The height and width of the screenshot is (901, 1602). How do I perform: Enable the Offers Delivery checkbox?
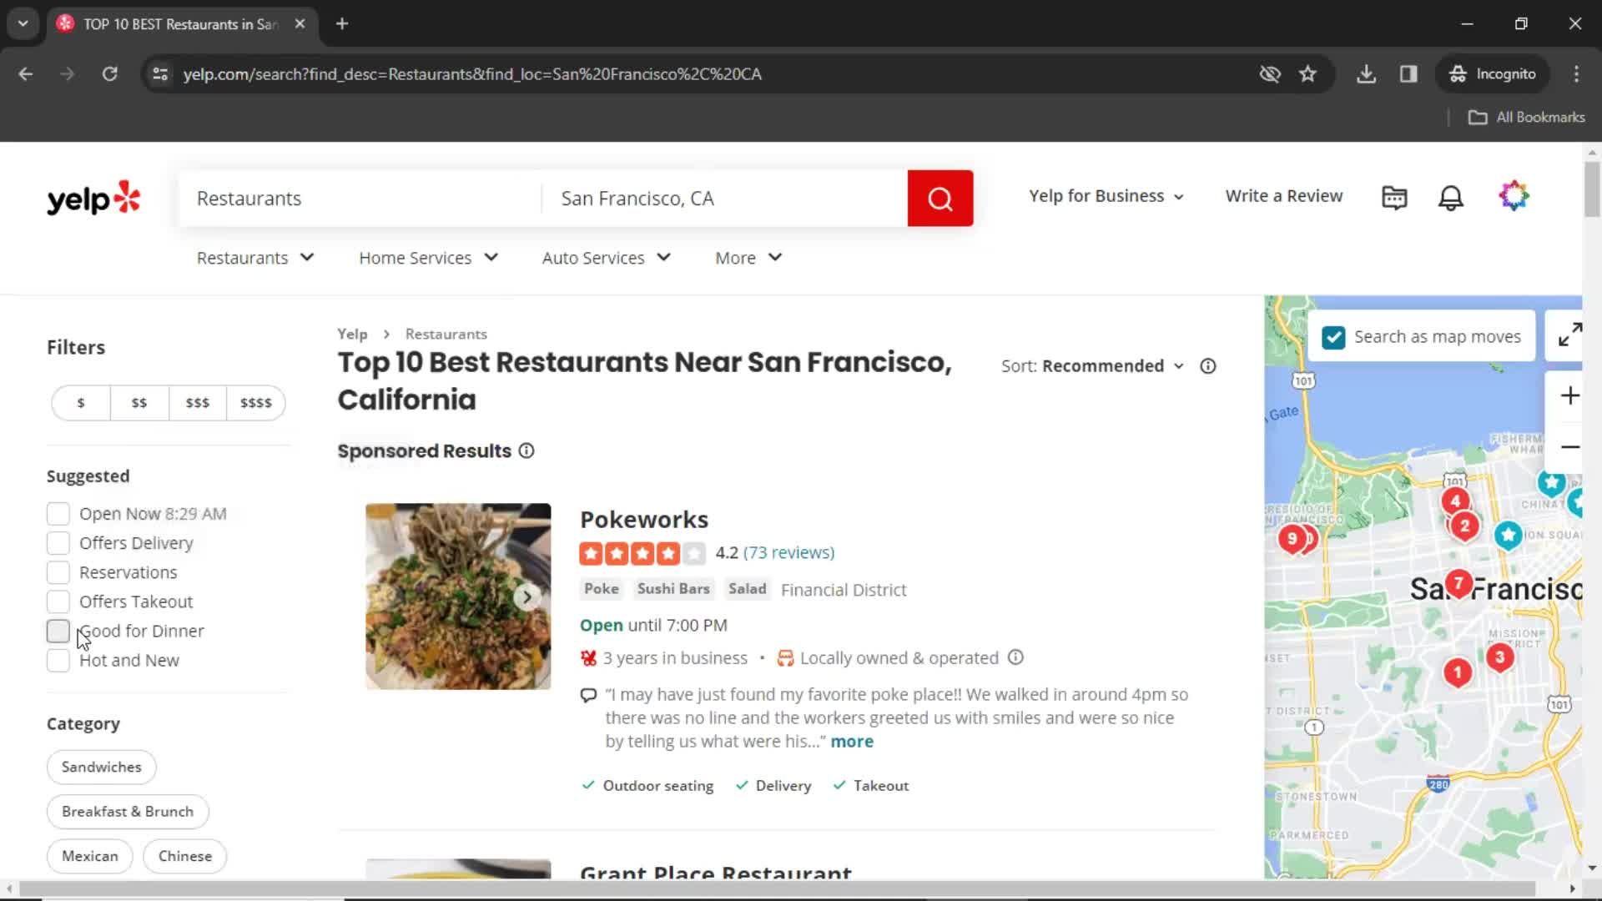58,542
